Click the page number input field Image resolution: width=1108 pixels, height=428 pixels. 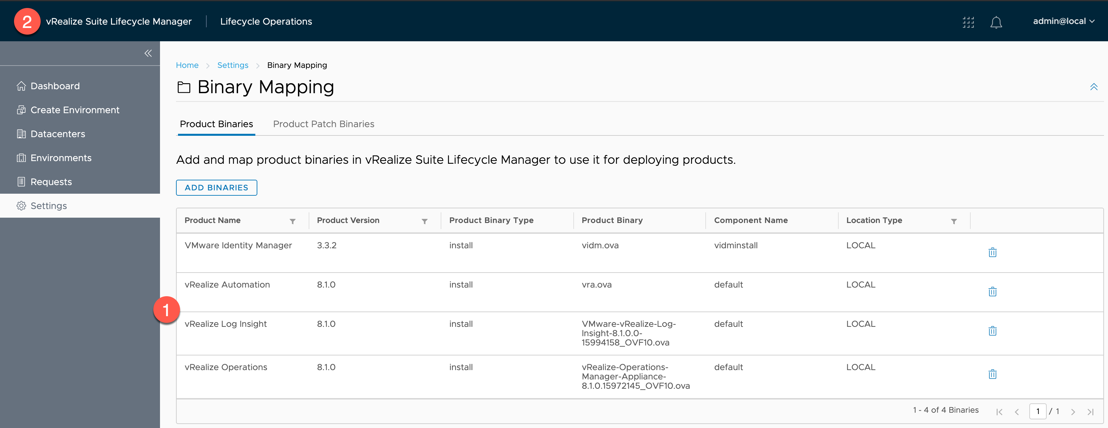1037,411
